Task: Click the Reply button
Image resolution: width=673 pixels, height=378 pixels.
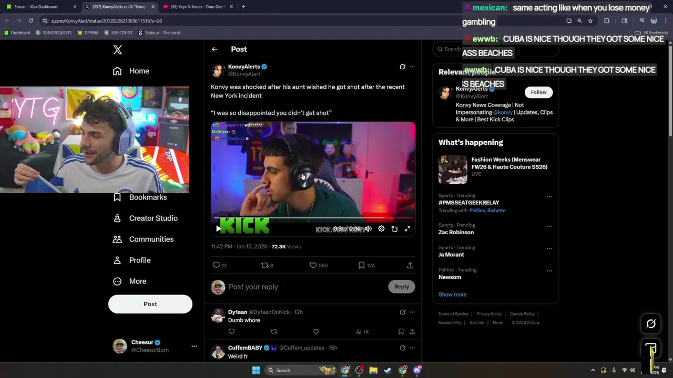Action: pos(401,287)
